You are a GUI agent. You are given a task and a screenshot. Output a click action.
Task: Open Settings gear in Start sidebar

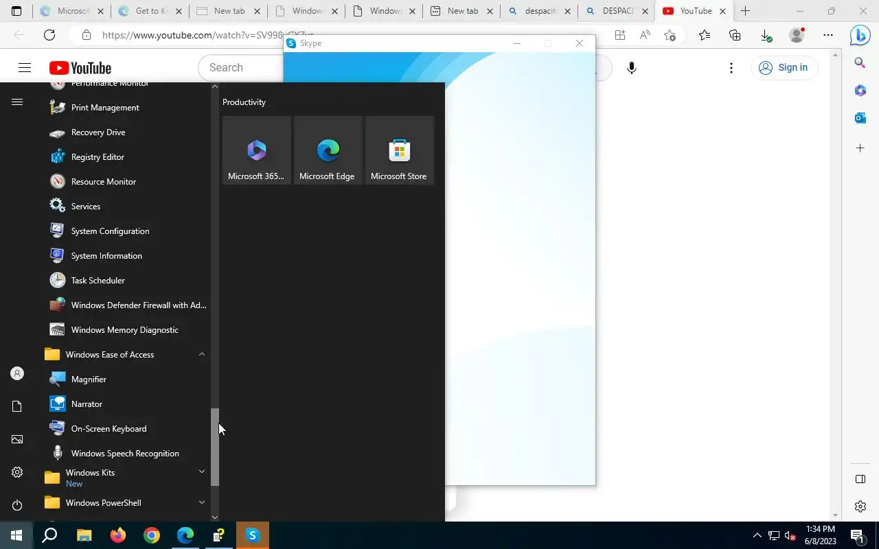[17, 472]
